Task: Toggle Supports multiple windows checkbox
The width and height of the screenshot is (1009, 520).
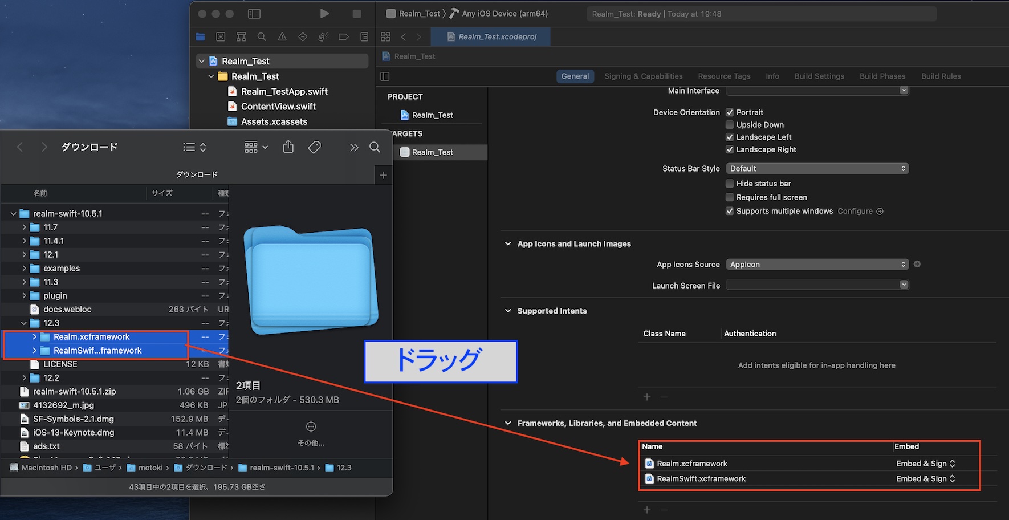Action: point(730,211)
